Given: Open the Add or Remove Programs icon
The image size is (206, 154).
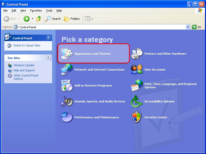Looking at the screenshot, I should [x=67, y=85].
